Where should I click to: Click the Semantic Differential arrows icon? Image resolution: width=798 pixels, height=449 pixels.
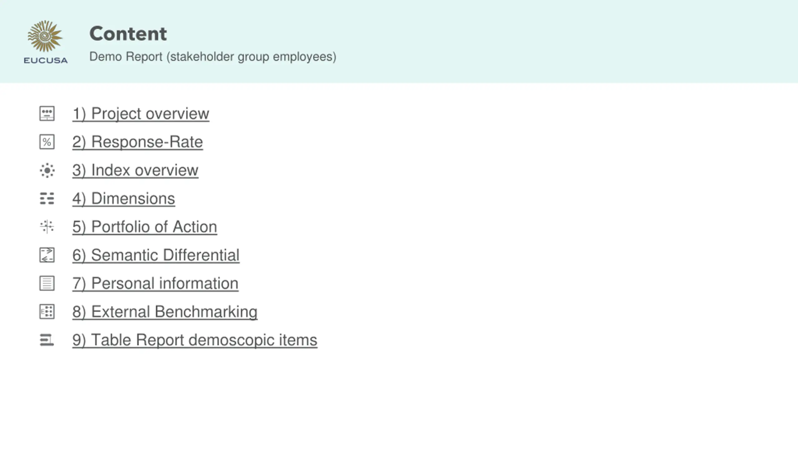[x=47, y=255]
